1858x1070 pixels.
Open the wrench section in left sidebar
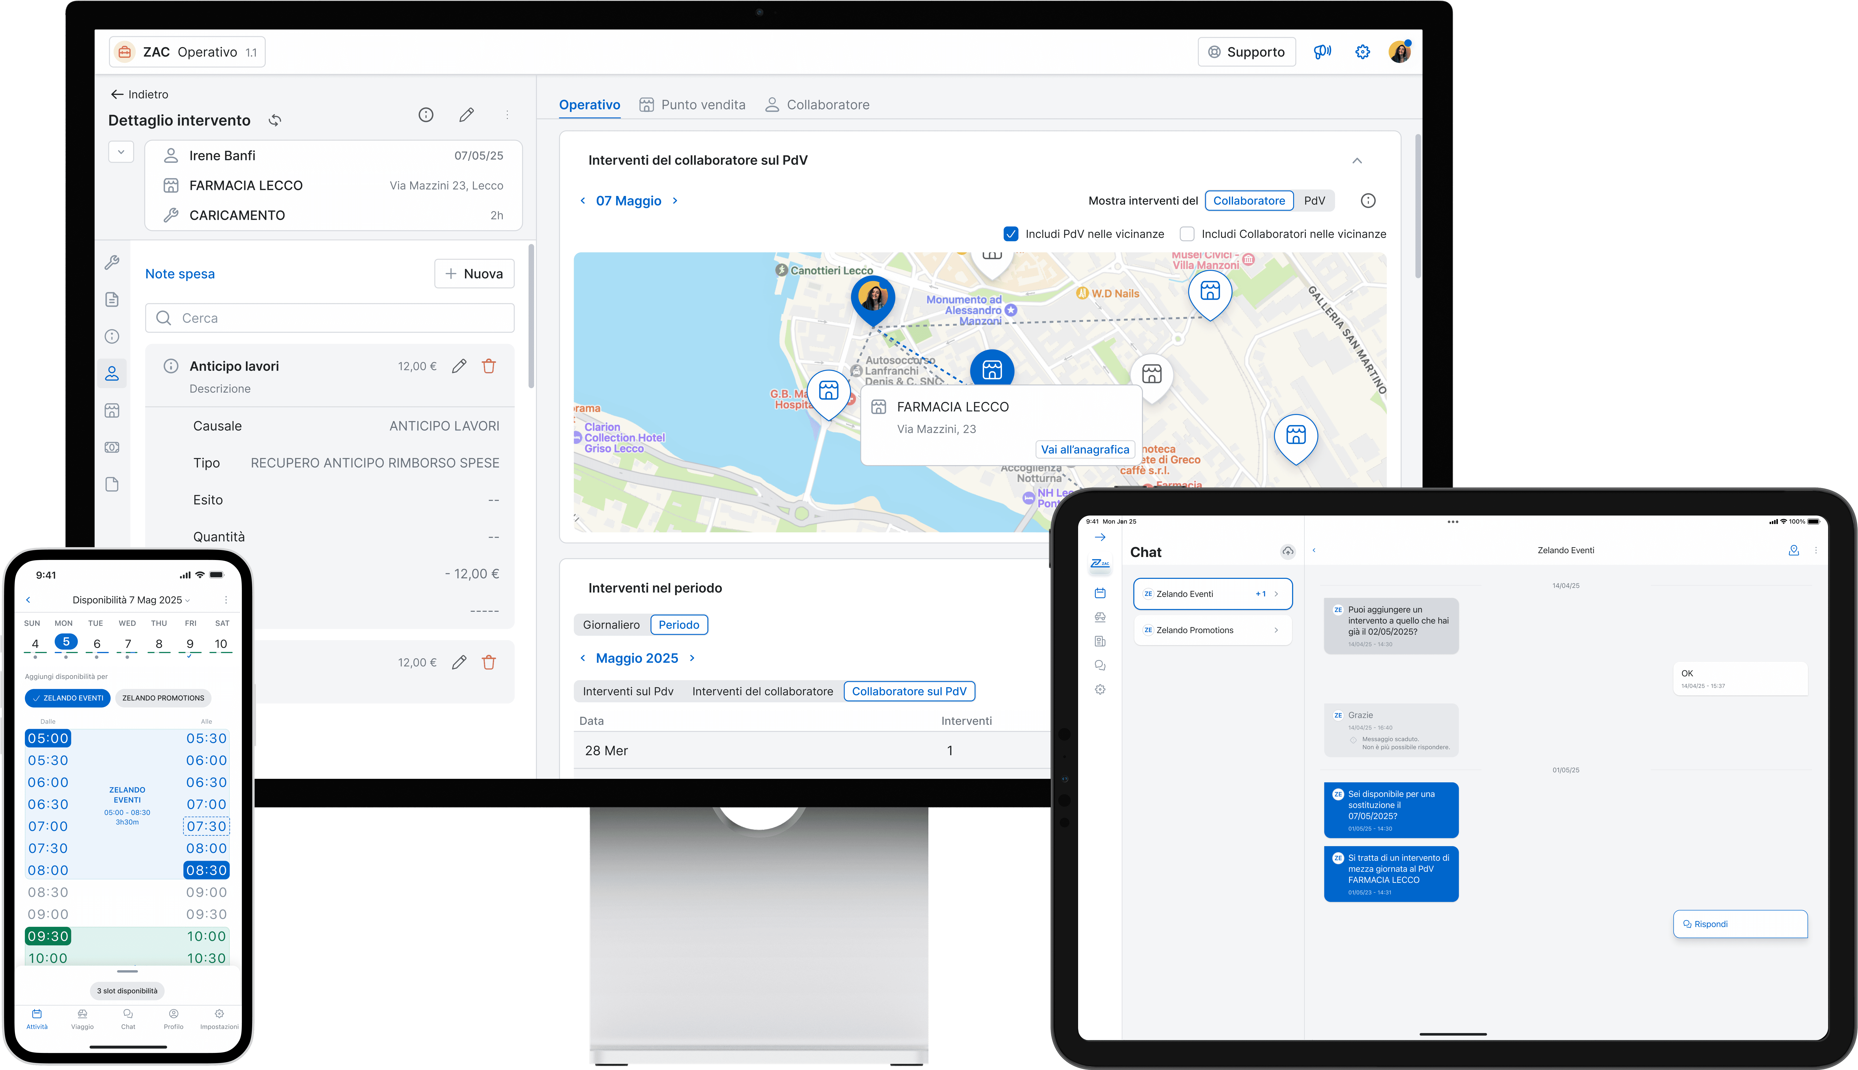point(112,262)
